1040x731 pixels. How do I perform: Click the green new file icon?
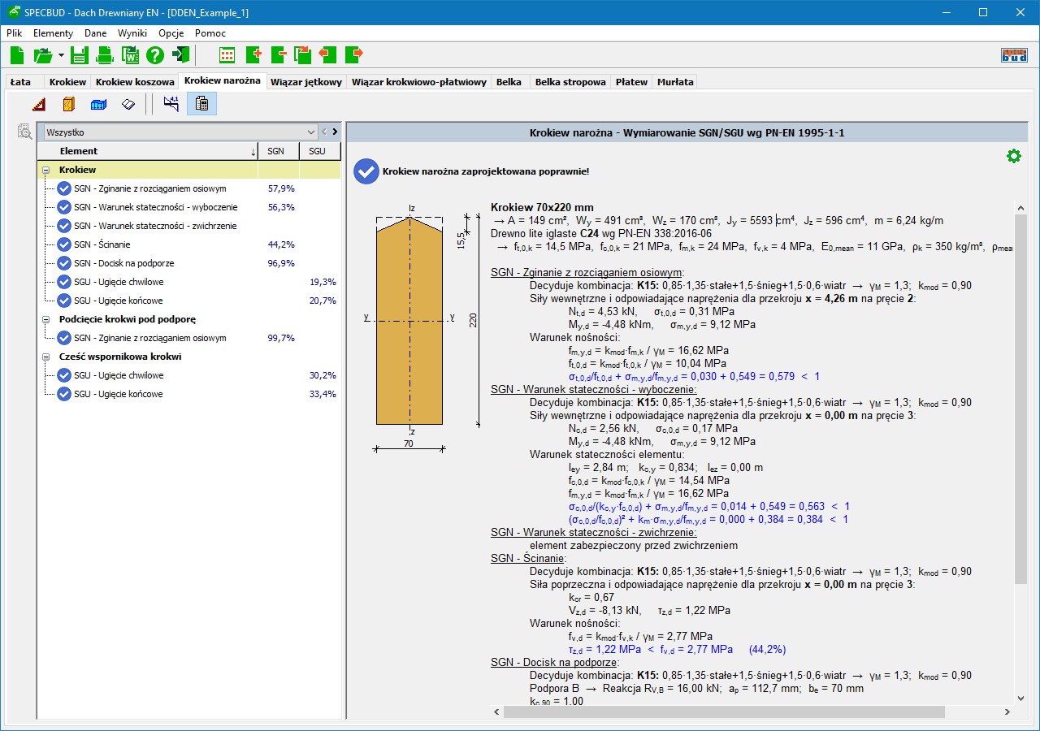click(18, 55)
